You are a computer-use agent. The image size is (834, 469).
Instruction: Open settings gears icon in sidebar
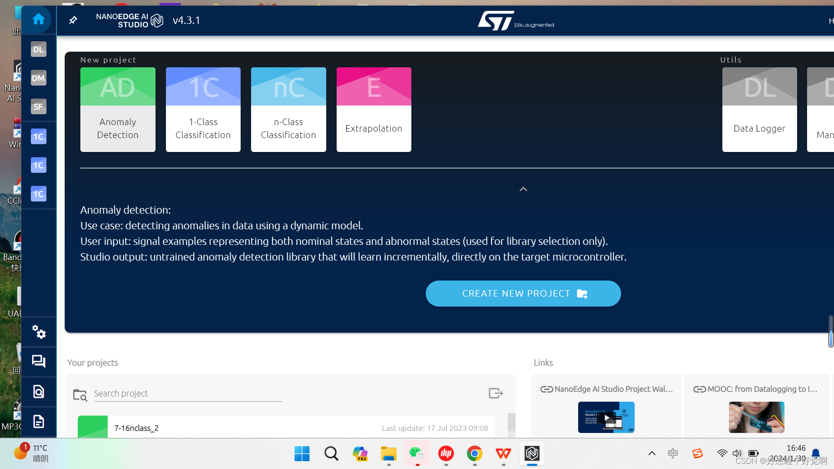(x=39, y=332)
